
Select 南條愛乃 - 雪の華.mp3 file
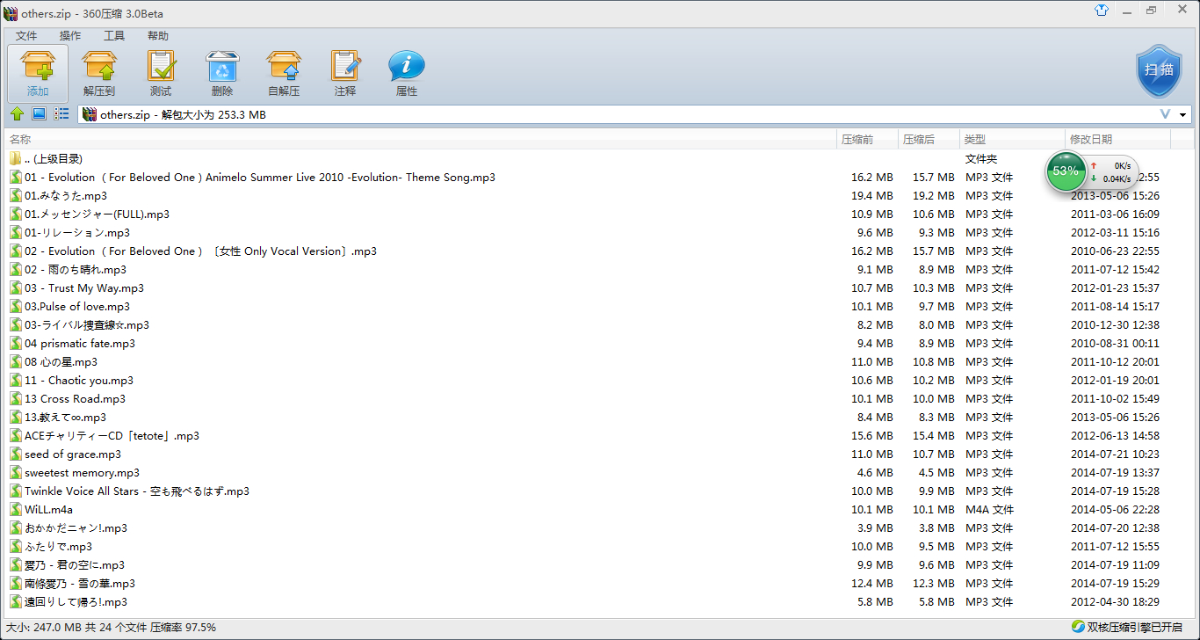[x=80, y=584]
